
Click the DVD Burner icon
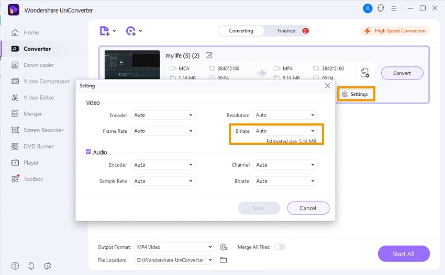coord(15,146)
